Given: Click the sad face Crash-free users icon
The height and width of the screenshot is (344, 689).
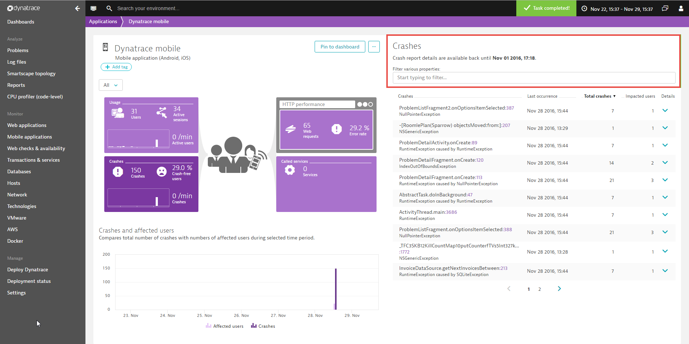Looking at the screenshot, I should [x=161, y=171].
